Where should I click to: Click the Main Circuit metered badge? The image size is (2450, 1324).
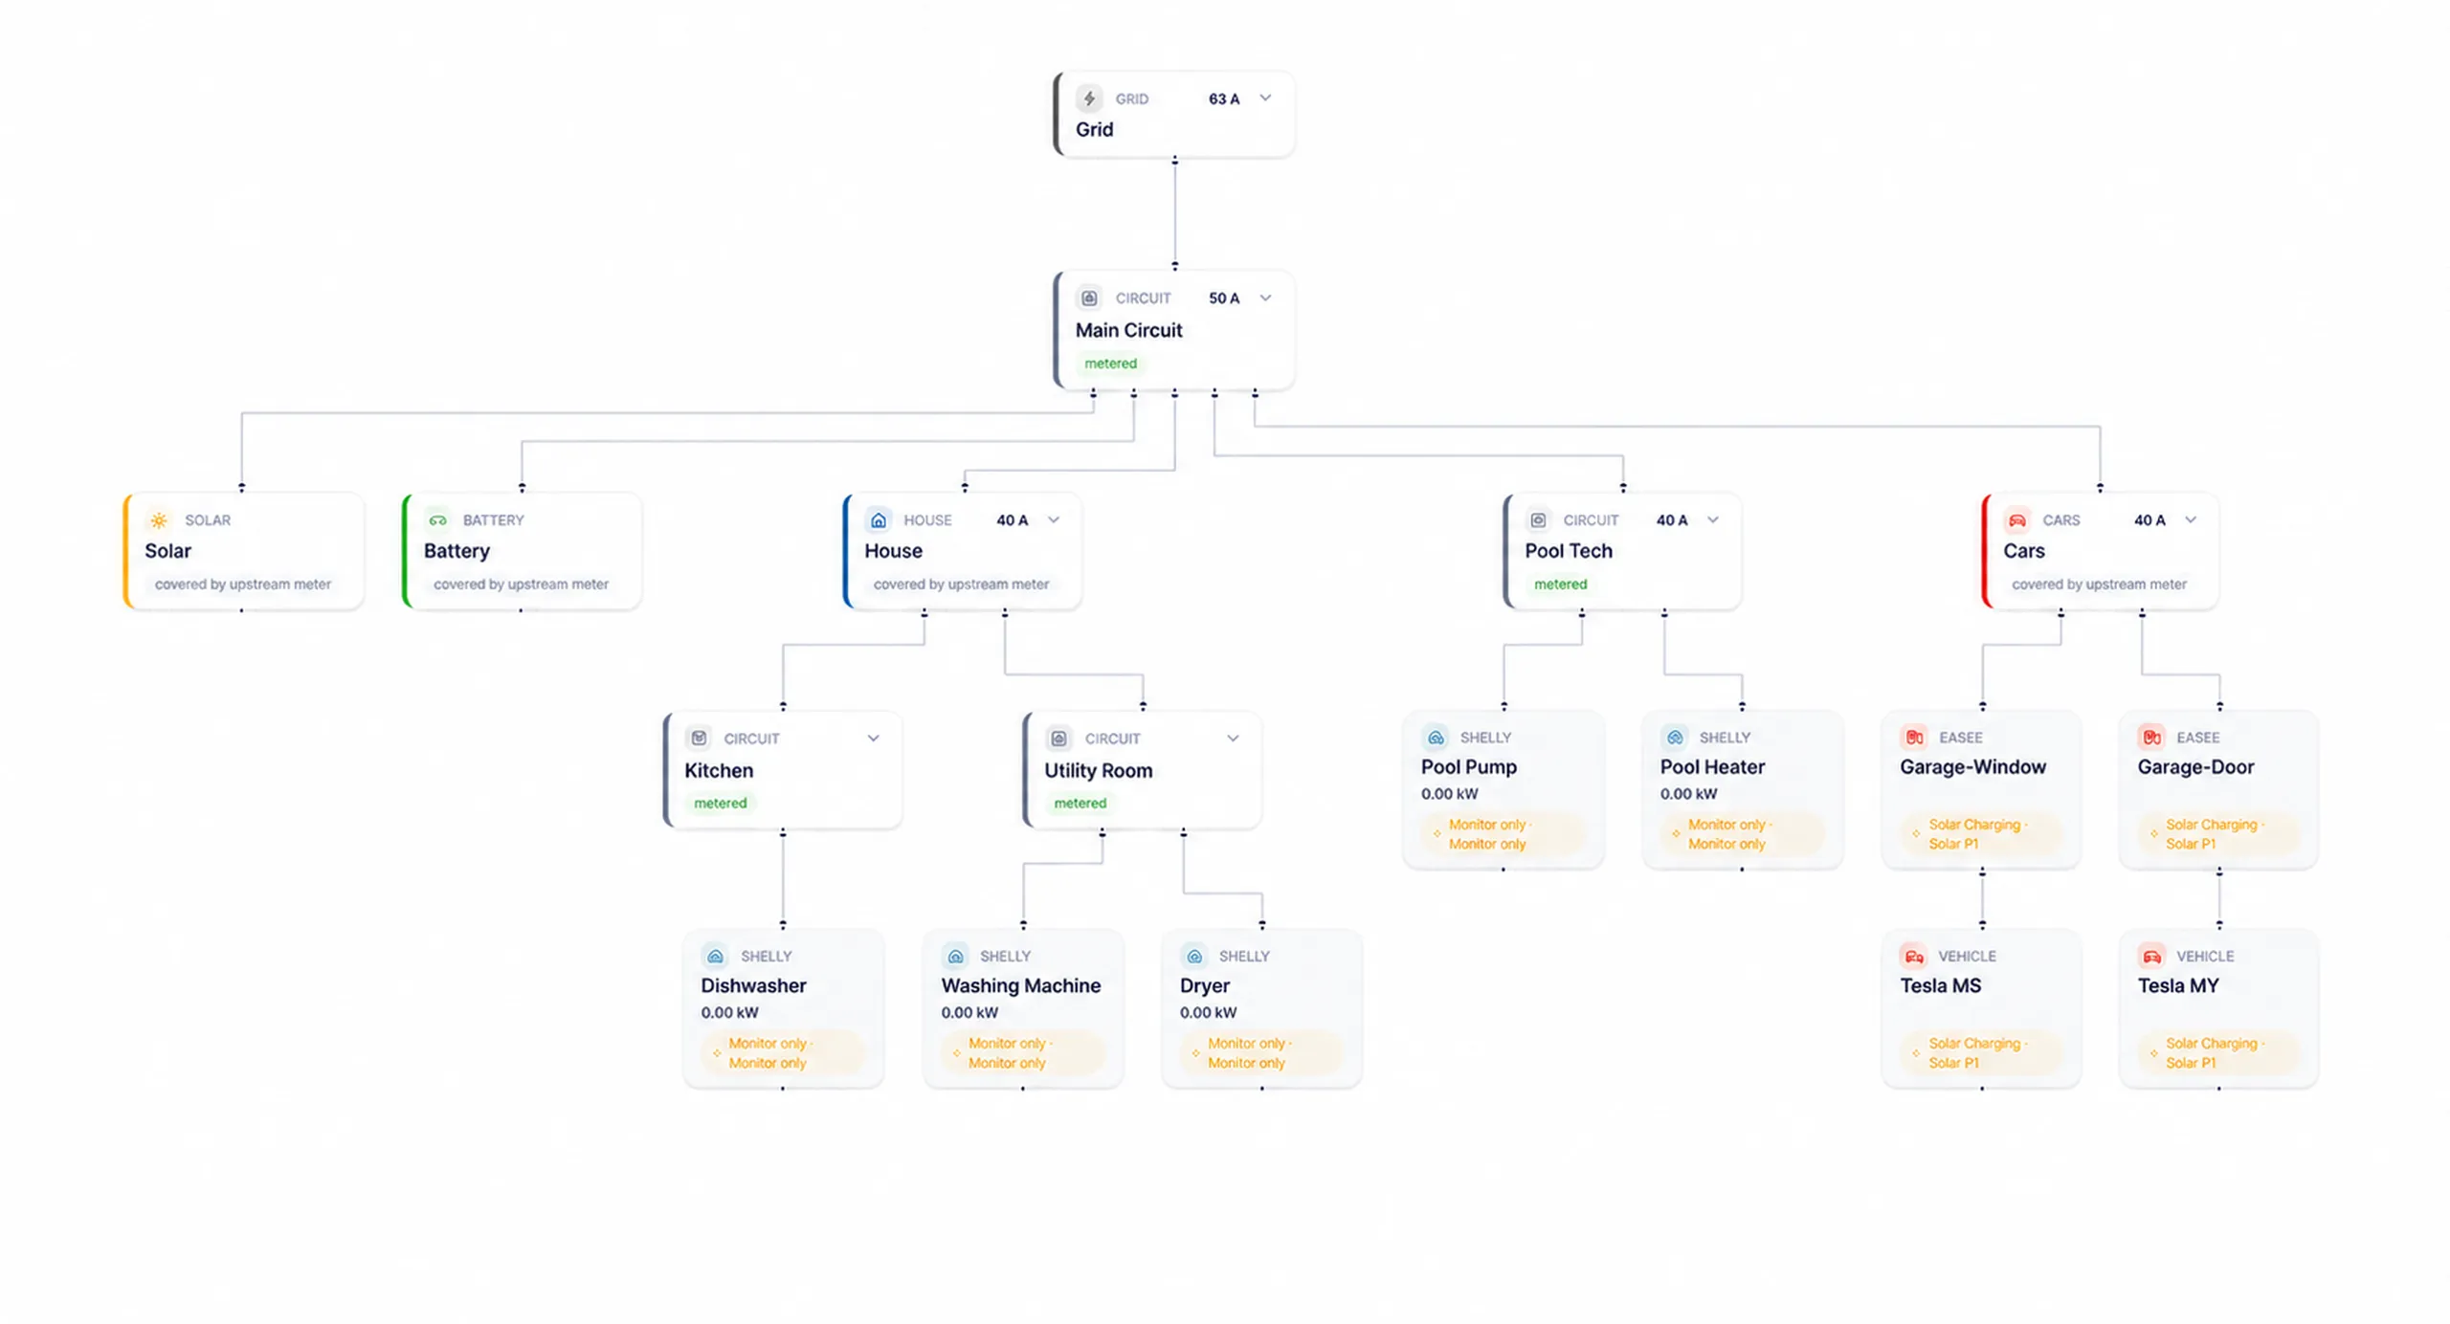click(1110, 364)
